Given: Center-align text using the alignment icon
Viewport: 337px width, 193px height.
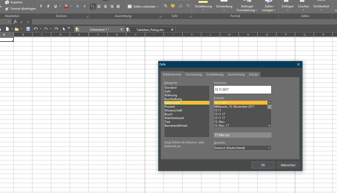Looking at the screenshot, I should point(105,7).
